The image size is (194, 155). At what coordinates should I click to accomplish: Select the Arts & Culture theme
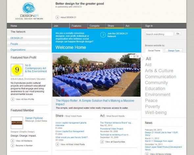pyautogui.click(x=159, y=71)
